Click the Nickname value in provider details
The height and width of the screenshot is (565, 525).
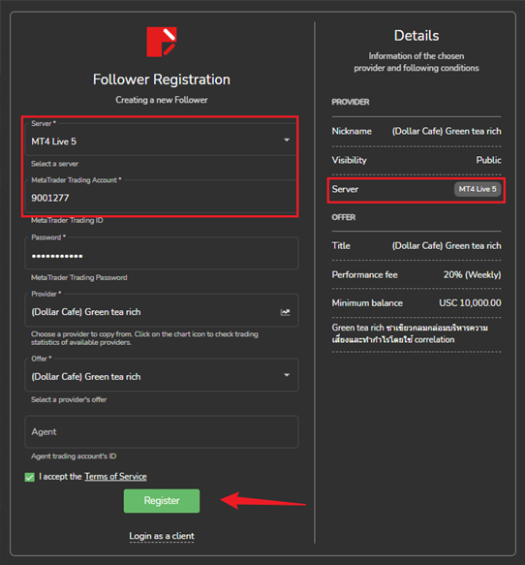(x=447, y=131)
